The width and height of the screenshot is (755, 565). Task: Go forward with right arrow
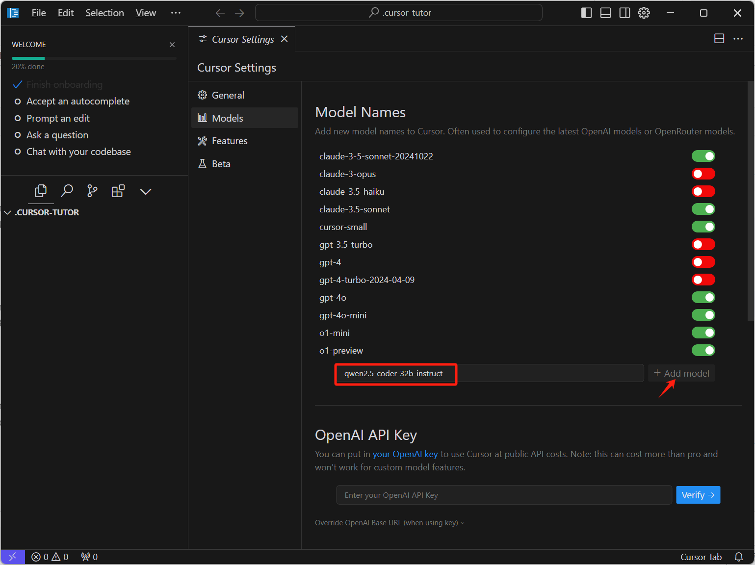(239, 13)
